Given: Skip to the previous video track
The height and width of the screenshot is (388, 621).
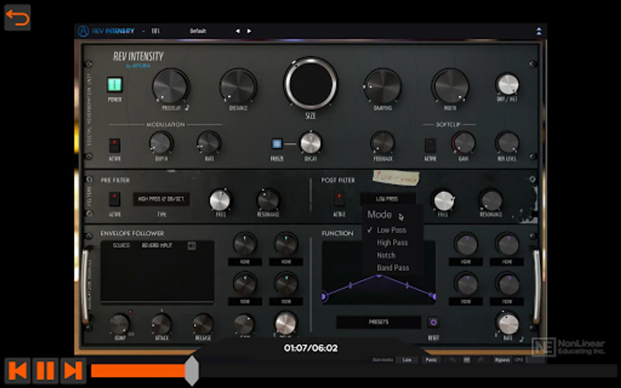Looking at the screenshot, I should coord(17,370).
